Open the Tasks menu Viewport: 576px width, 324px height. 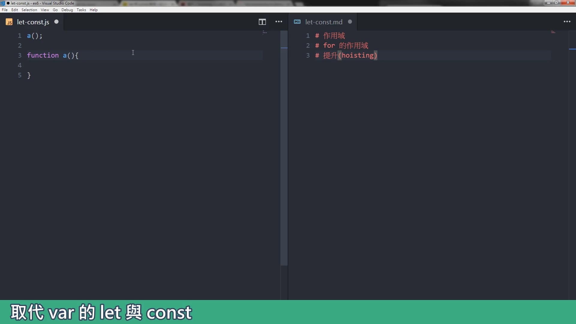pyautogui.click(x=81, y=10)
